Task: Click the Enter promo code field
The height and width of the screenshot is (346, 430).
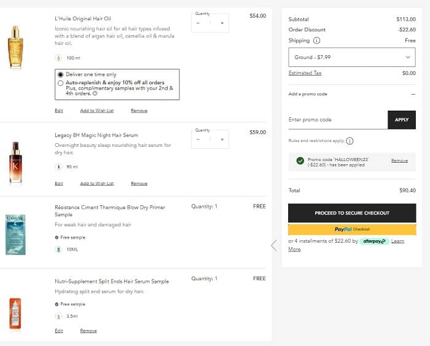Action: [x=337, y=120]
